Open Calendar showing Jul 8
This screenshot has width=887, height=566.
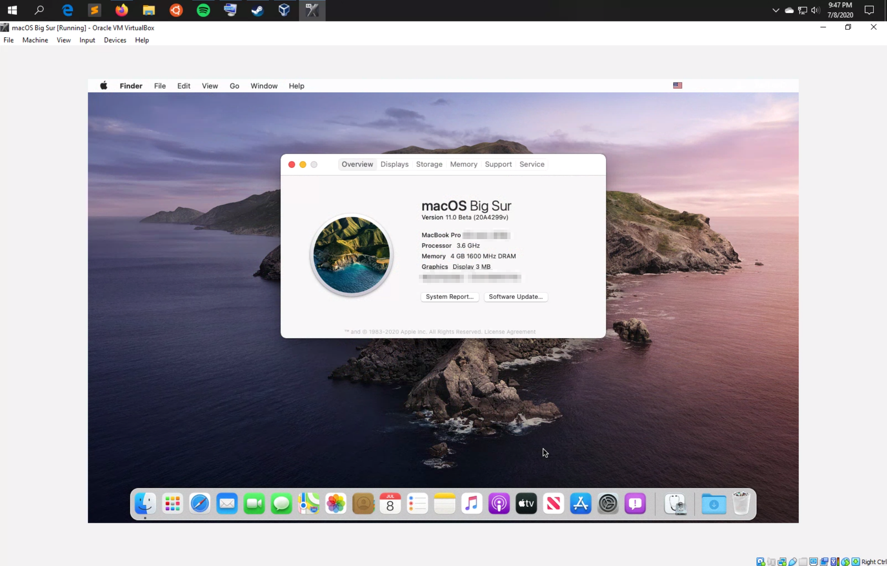click(390, 503)
